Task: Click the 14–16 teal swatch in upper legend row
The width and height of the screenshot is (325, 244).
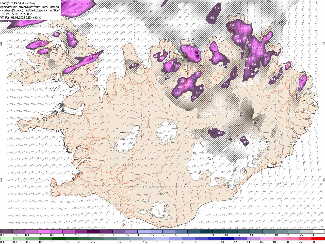Action: tap(256, 232)
